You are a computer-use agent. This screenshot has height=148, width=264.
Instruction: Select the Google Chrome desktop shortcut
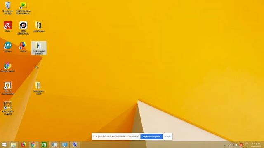click(8, 67)
